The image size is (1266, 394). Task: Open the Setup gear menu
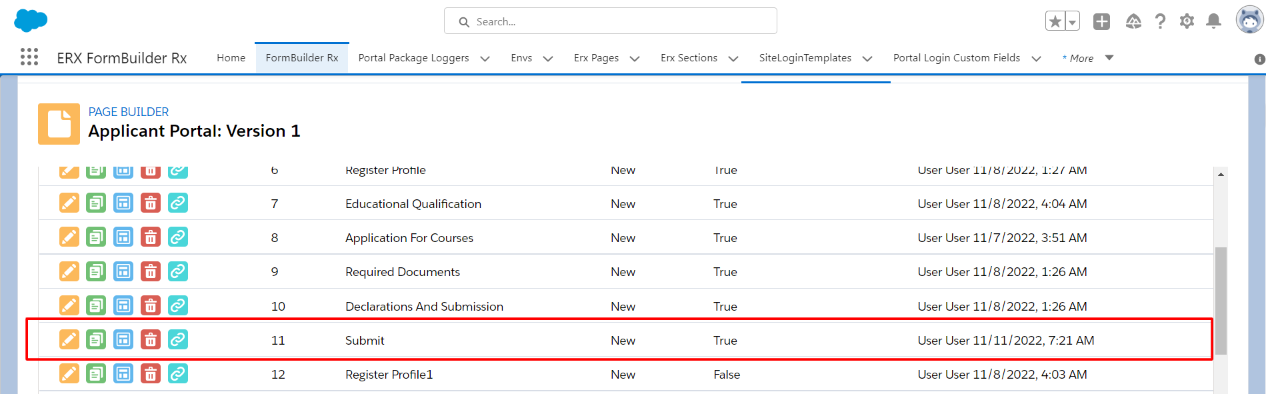coord(1187,21)
